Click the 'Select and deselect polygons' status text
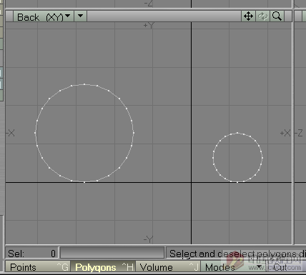Viewport: 306px width, 275px height. pyautogui.click(x=232, y=254)
